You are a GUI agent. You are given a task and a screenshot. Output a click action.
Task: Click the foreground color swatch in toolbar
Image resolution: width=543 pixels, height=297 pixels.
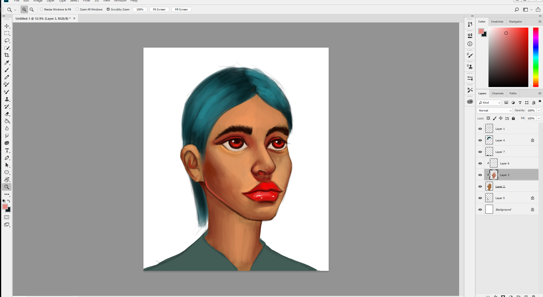point(5,207)
